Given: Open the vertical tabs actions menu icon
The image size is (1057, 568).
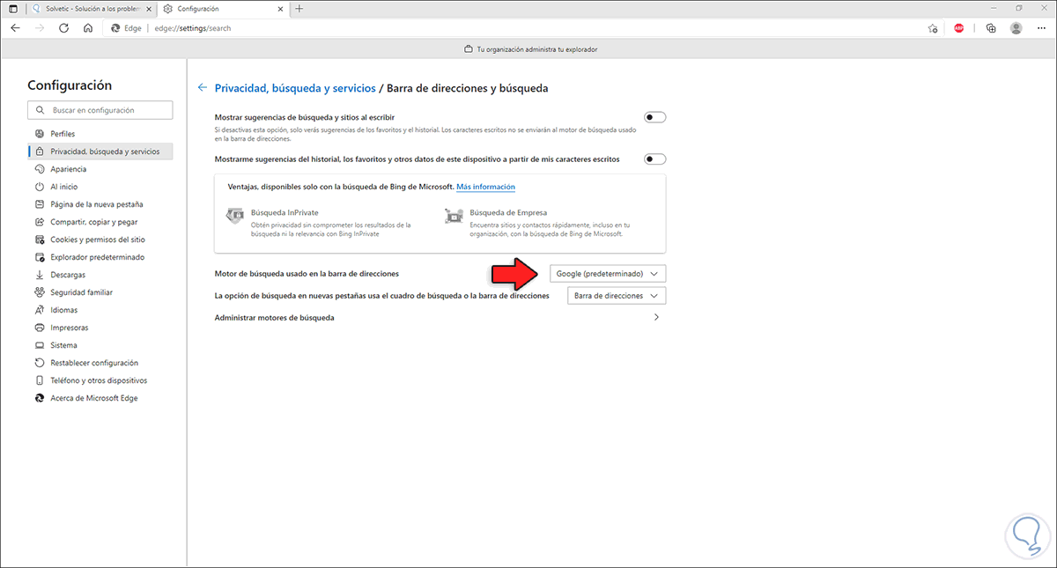Looking at the screenshot, I should tap(12, 8).
